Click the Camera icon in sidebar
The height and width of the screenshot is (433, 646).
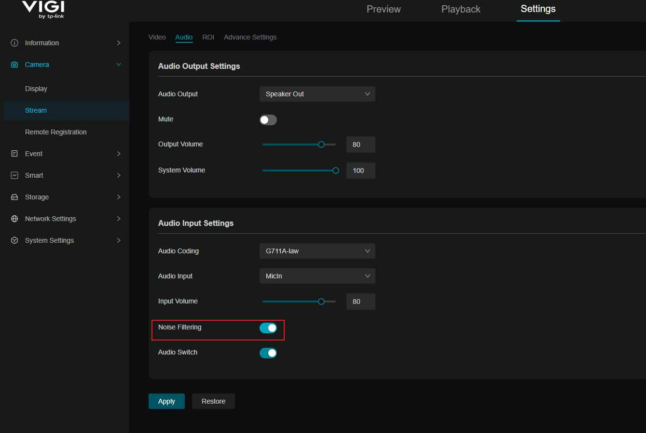point(14,65)
